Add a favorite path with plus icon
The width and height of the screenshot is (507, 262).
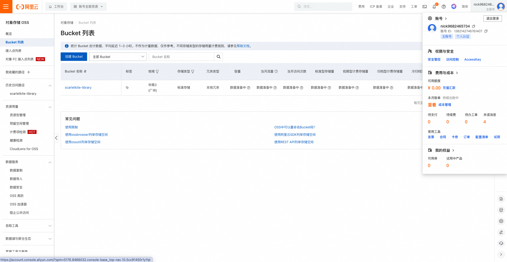29,72
